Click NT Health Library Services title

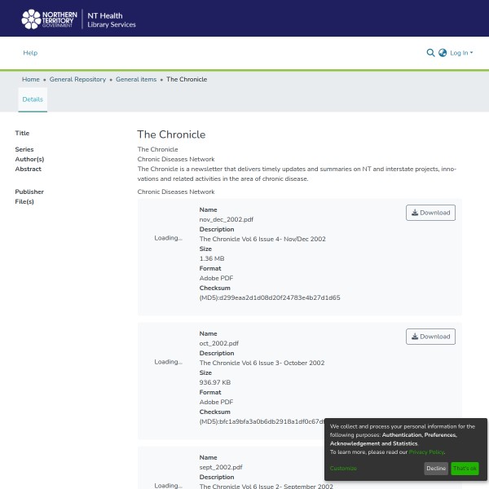[112, 20]
